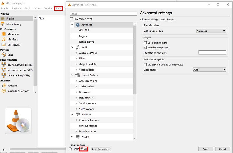Open the Media menu
This screenshot has height=153, width=233.
5,8
